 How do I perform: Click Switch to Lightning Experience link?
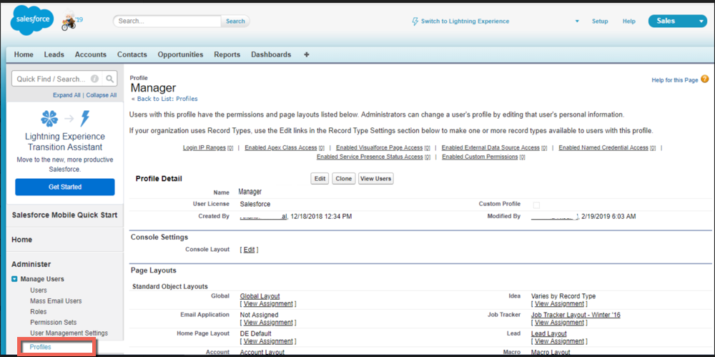[x=465, y=21]
